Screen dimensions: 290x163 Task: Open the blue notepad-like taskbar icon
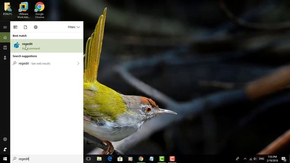tap(151, 159)
